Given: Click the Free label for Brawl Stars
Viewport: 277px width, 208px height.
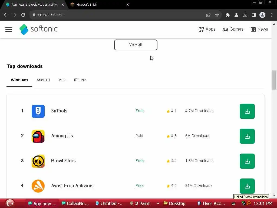Looking at the screenshot, I should point(139,161).
